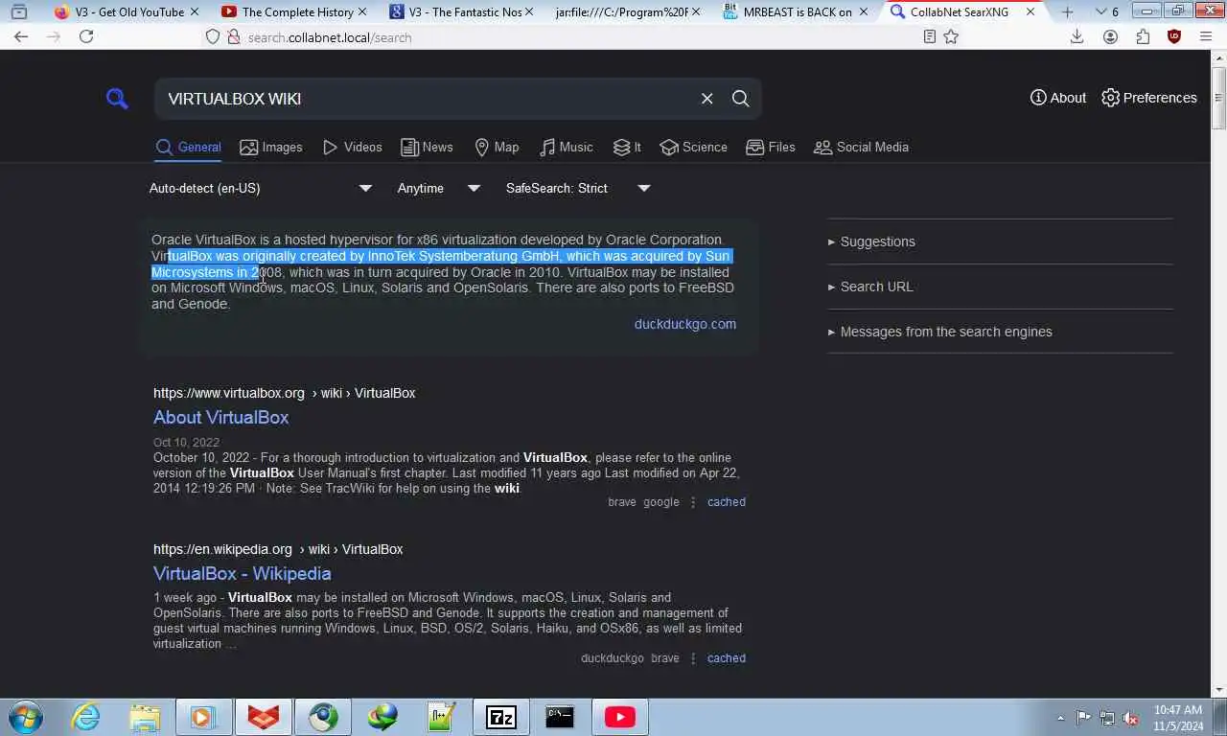
Task: Click the https://www.virtualbox.org result URL
Action: click(284, 393)
